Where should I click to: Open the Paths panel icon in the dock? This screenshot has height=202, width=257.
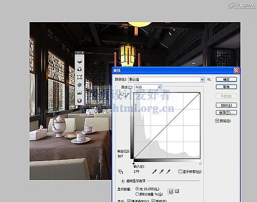[79, 77]
